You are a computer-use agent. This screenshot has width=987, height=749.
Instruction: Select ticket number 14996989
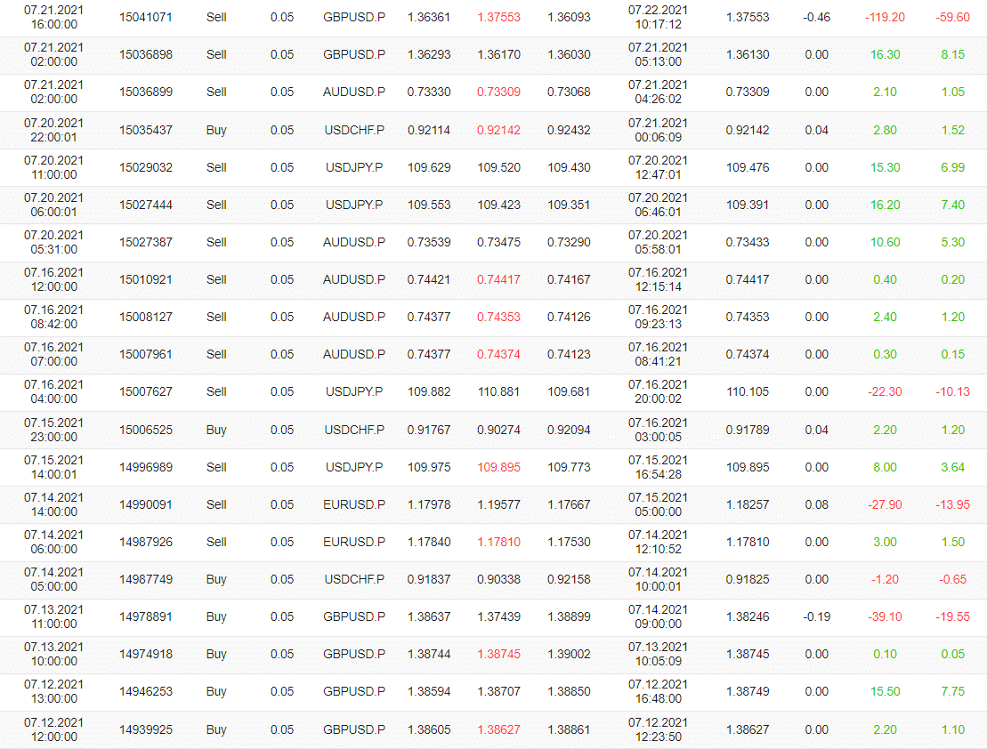(x=145, y=467)
